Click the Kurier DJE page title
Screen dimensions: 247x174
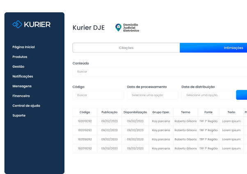89,28
